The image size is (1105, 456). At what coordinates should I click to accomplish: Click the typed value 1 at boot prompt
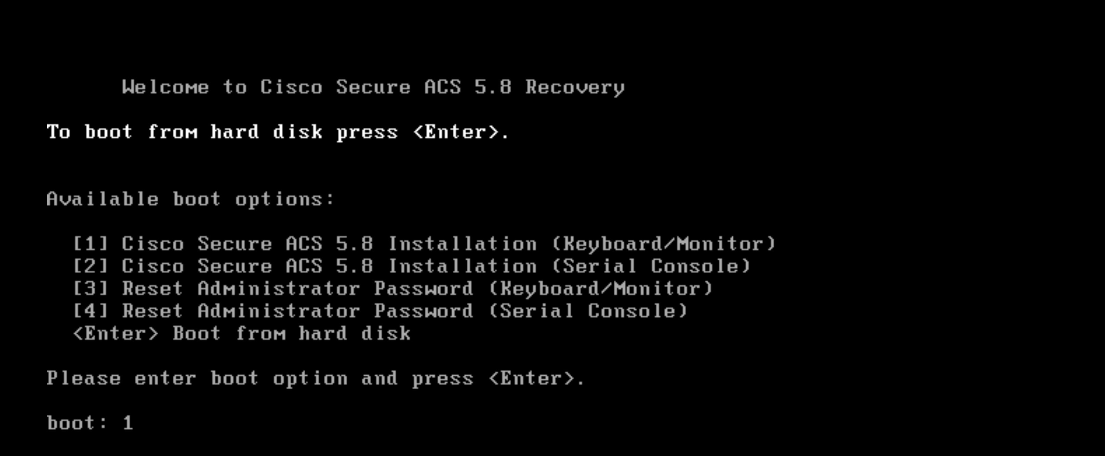tap(128, 423)
